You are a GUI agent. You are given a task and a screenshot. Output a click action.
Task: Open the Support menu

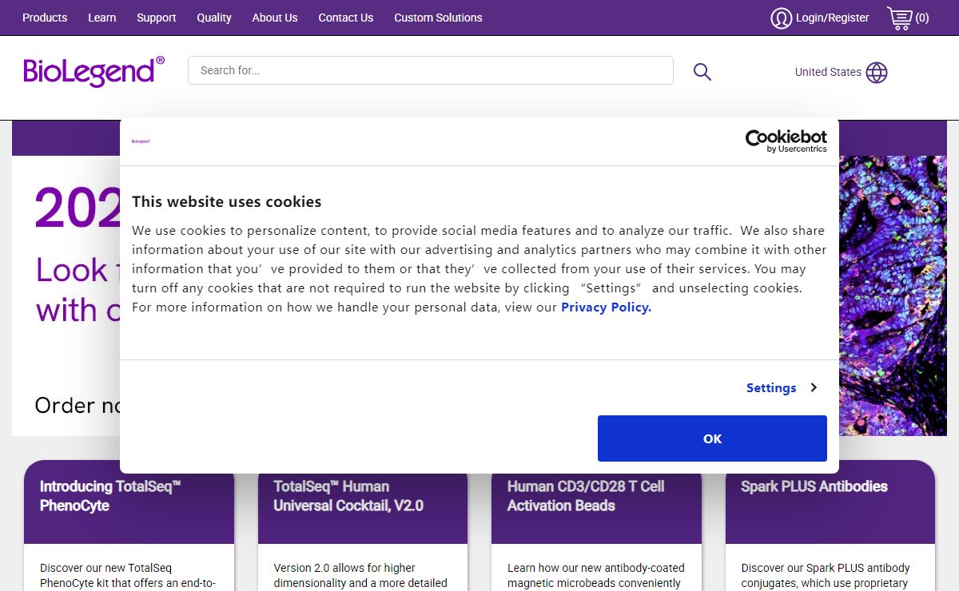click(x=156, y=18)
